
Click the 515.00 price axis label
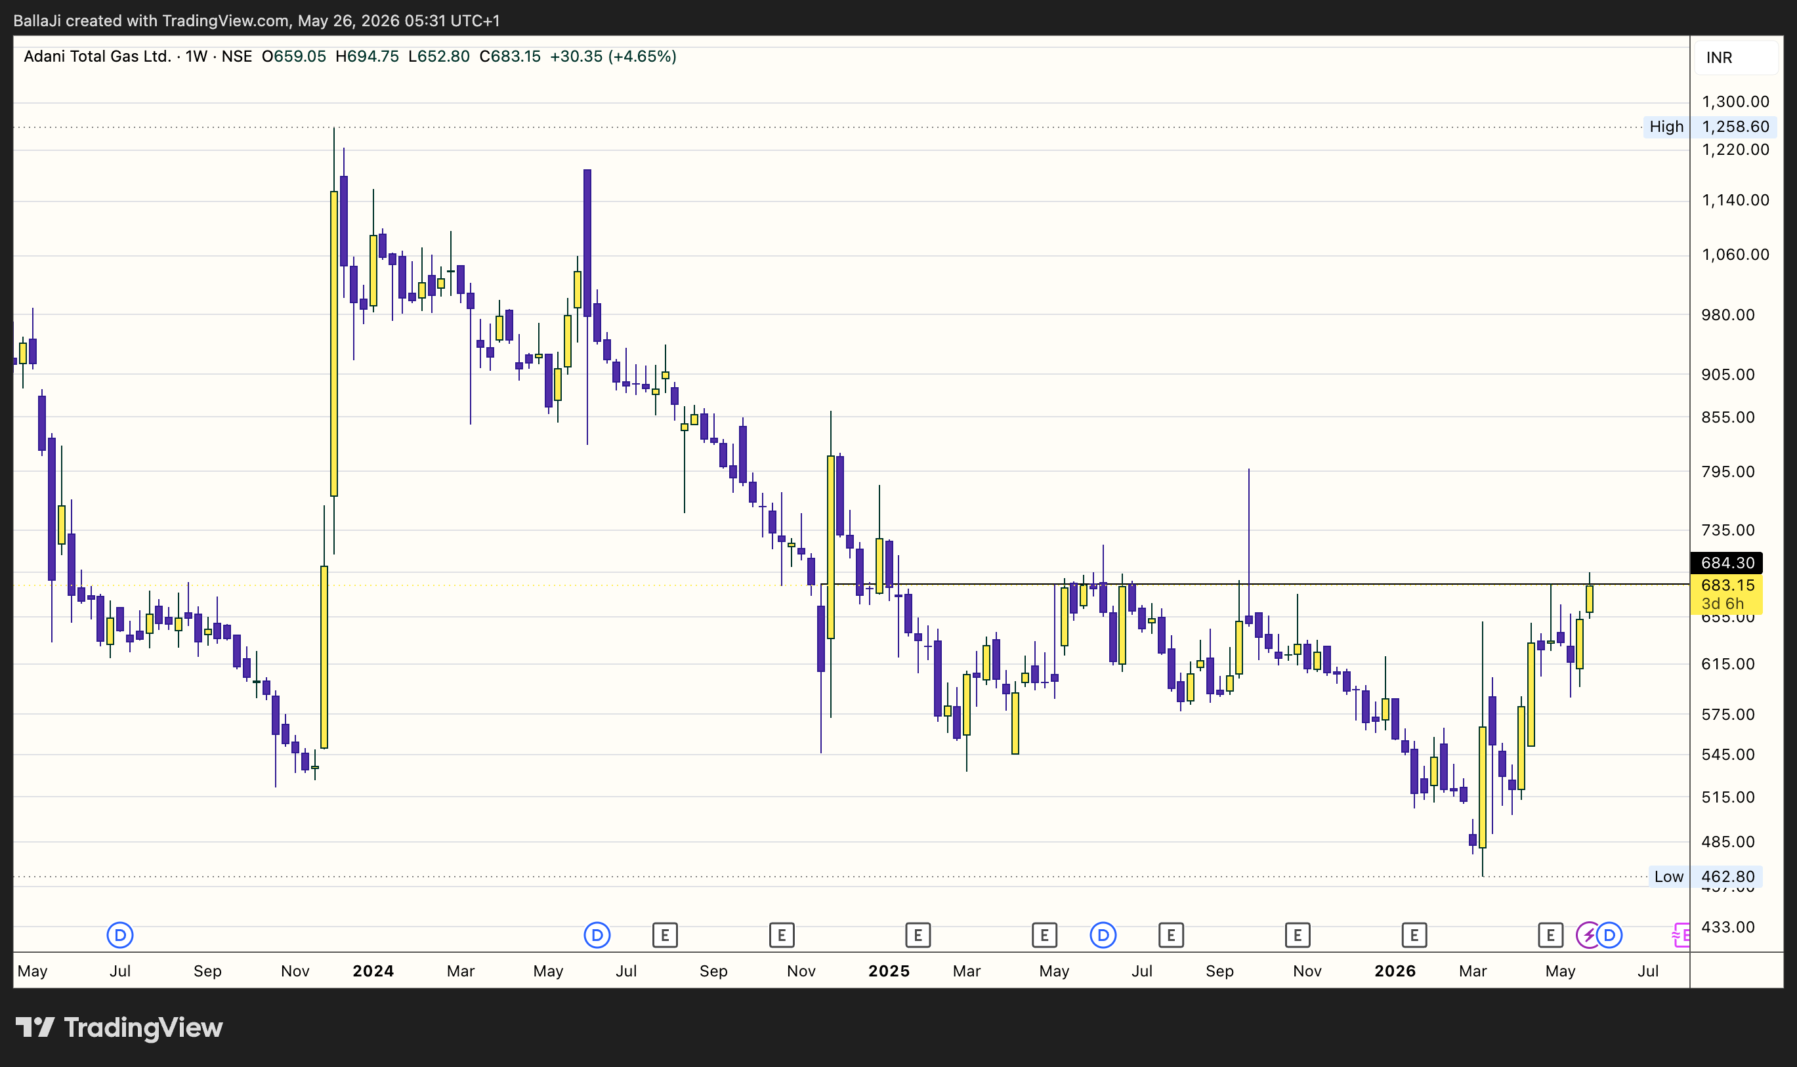point(1728,797)
